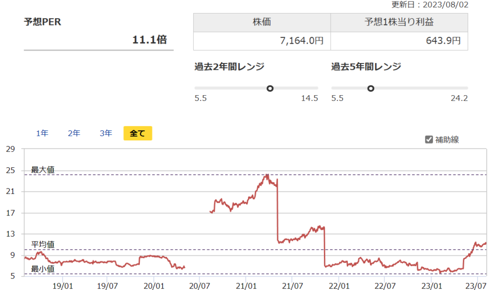The height and width of the screenshot is (290, 492).
Task: Click the 23/07 x-axis label
Action: [476, 286]
